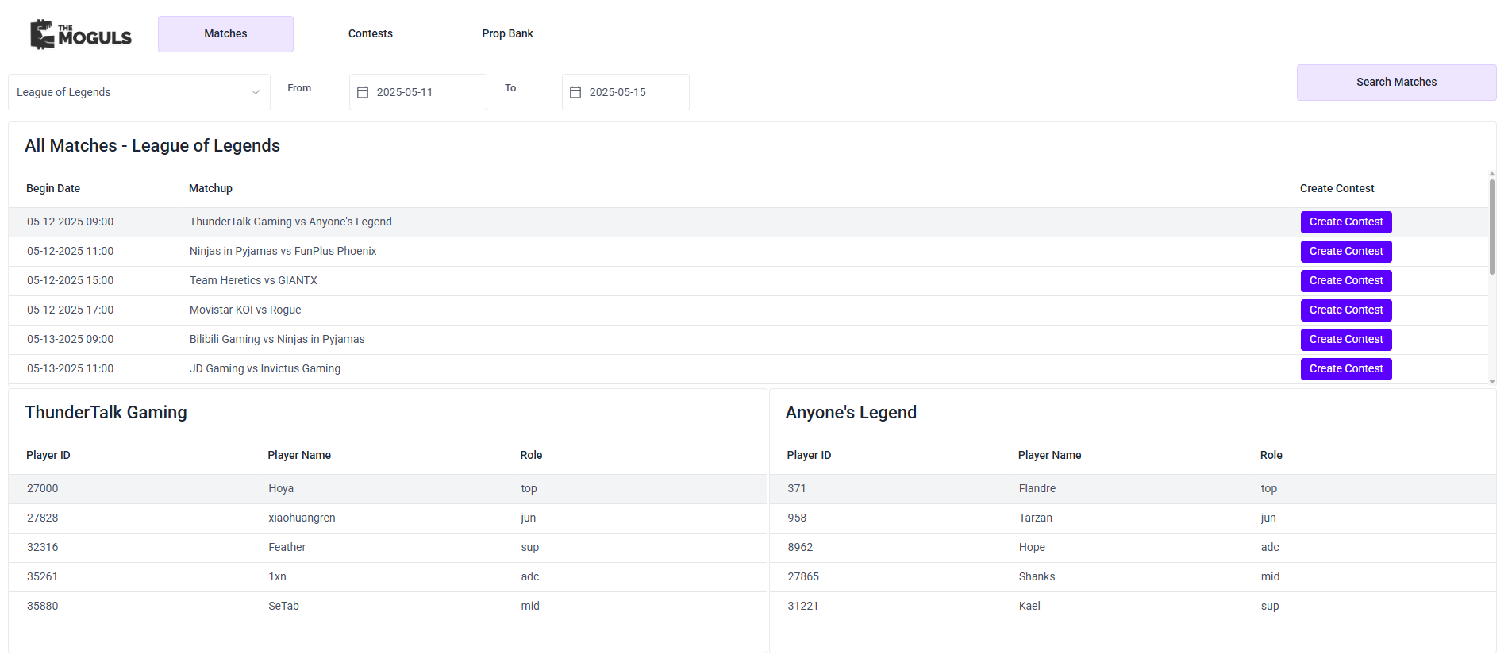The width and height of the screenshot is (1508, 655).
Task: Edit the From date 2025-05-11 field
Action: [x=418, y=92]
